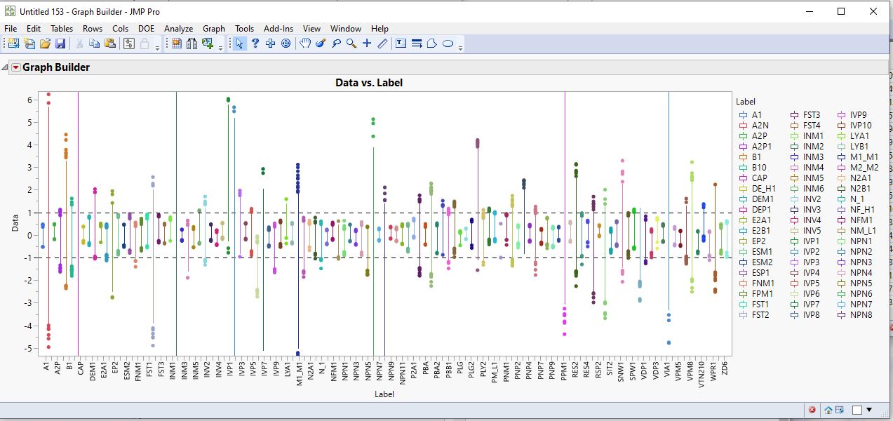893x421 pixels.
Task: Select the Crosshairs tool
Action: tap(366, 44)
